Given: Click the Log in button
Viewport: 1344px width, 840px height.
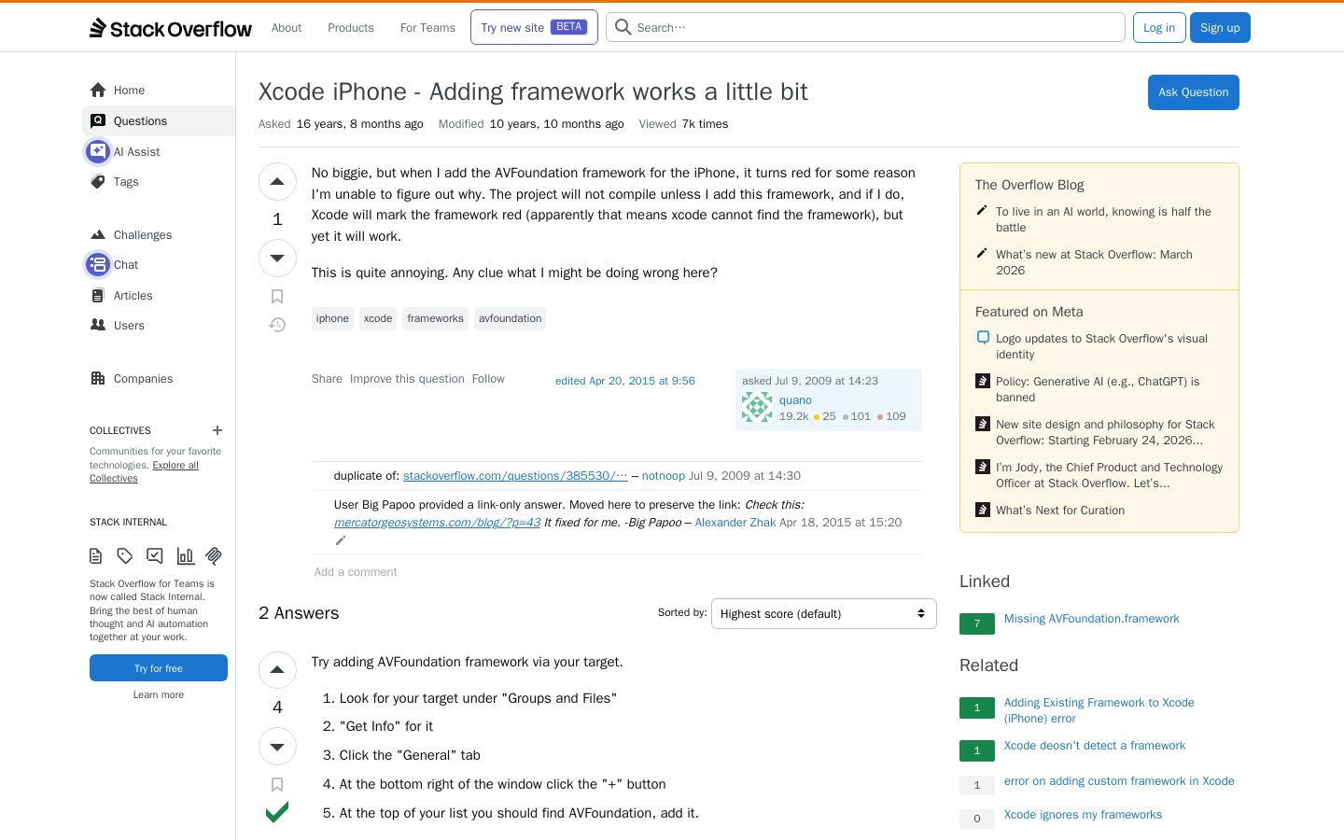Looking at the screenshot, I should point(1159,28).
